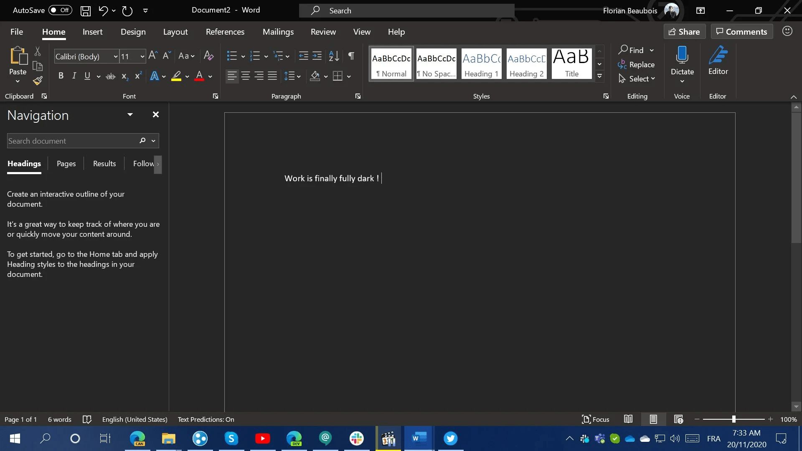Toggle Show/Hide paragraph marks icon
The width and height of the screenshot is (802, 451).
[x=352, y=56]
